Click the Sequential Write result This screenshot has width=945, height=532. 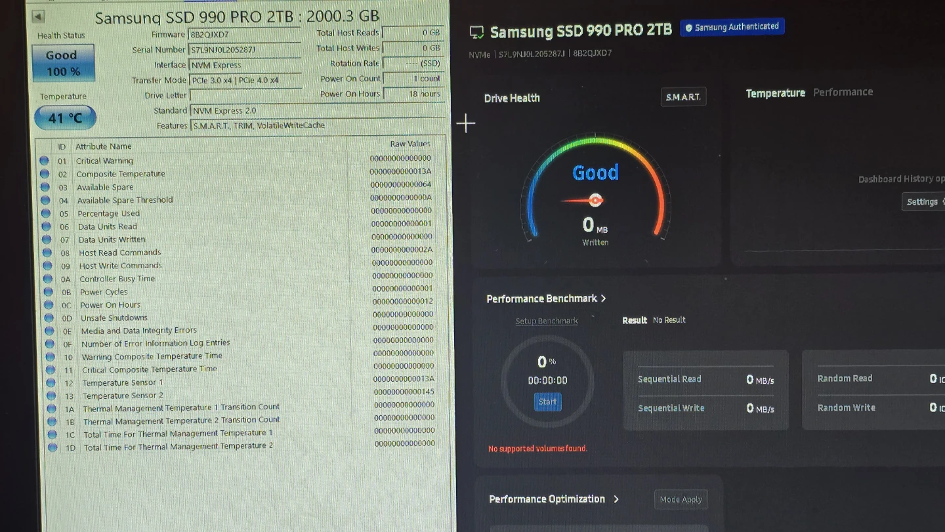click(x=706, y=408)
